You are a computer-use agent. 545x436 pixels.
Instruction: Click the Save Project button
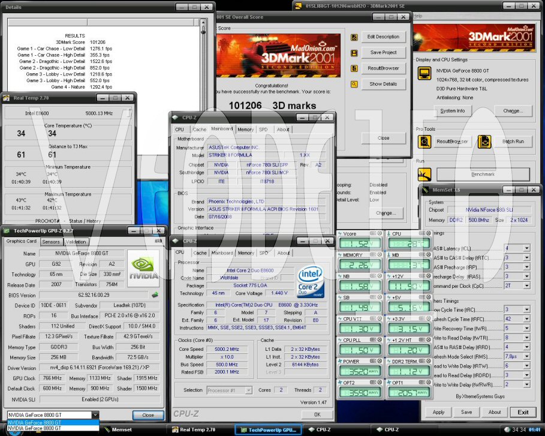coord(383,53)
